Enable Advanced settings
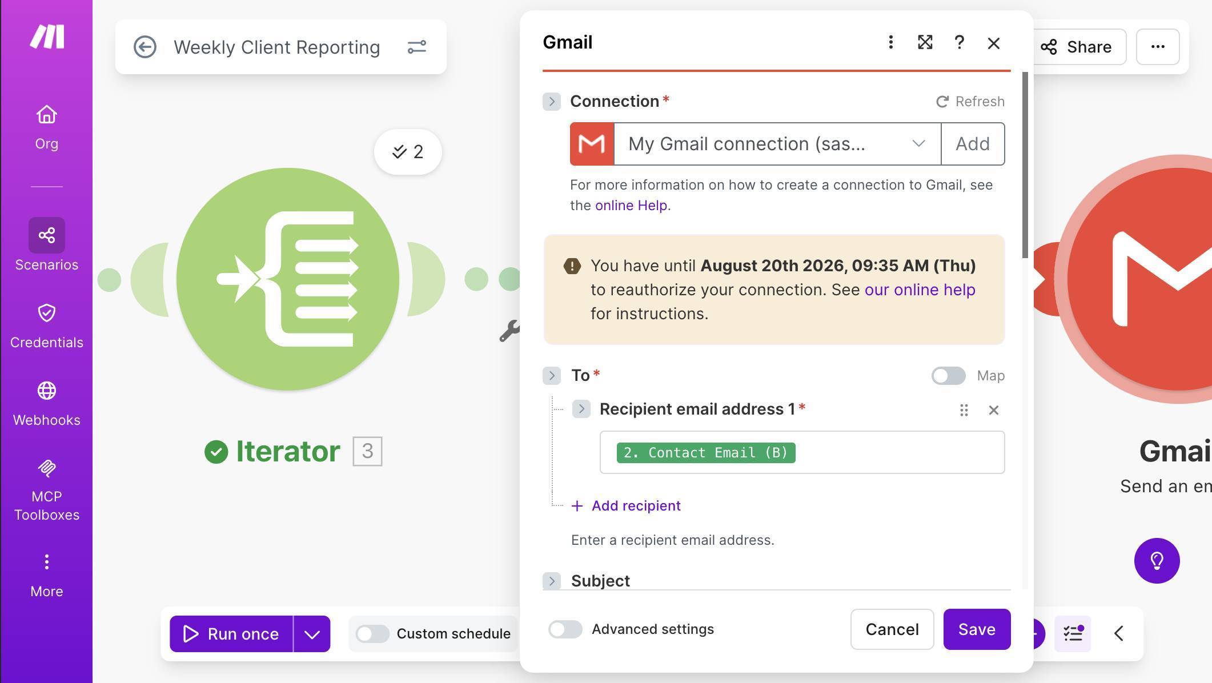The image size is (1212, 683). click(565, 629)
